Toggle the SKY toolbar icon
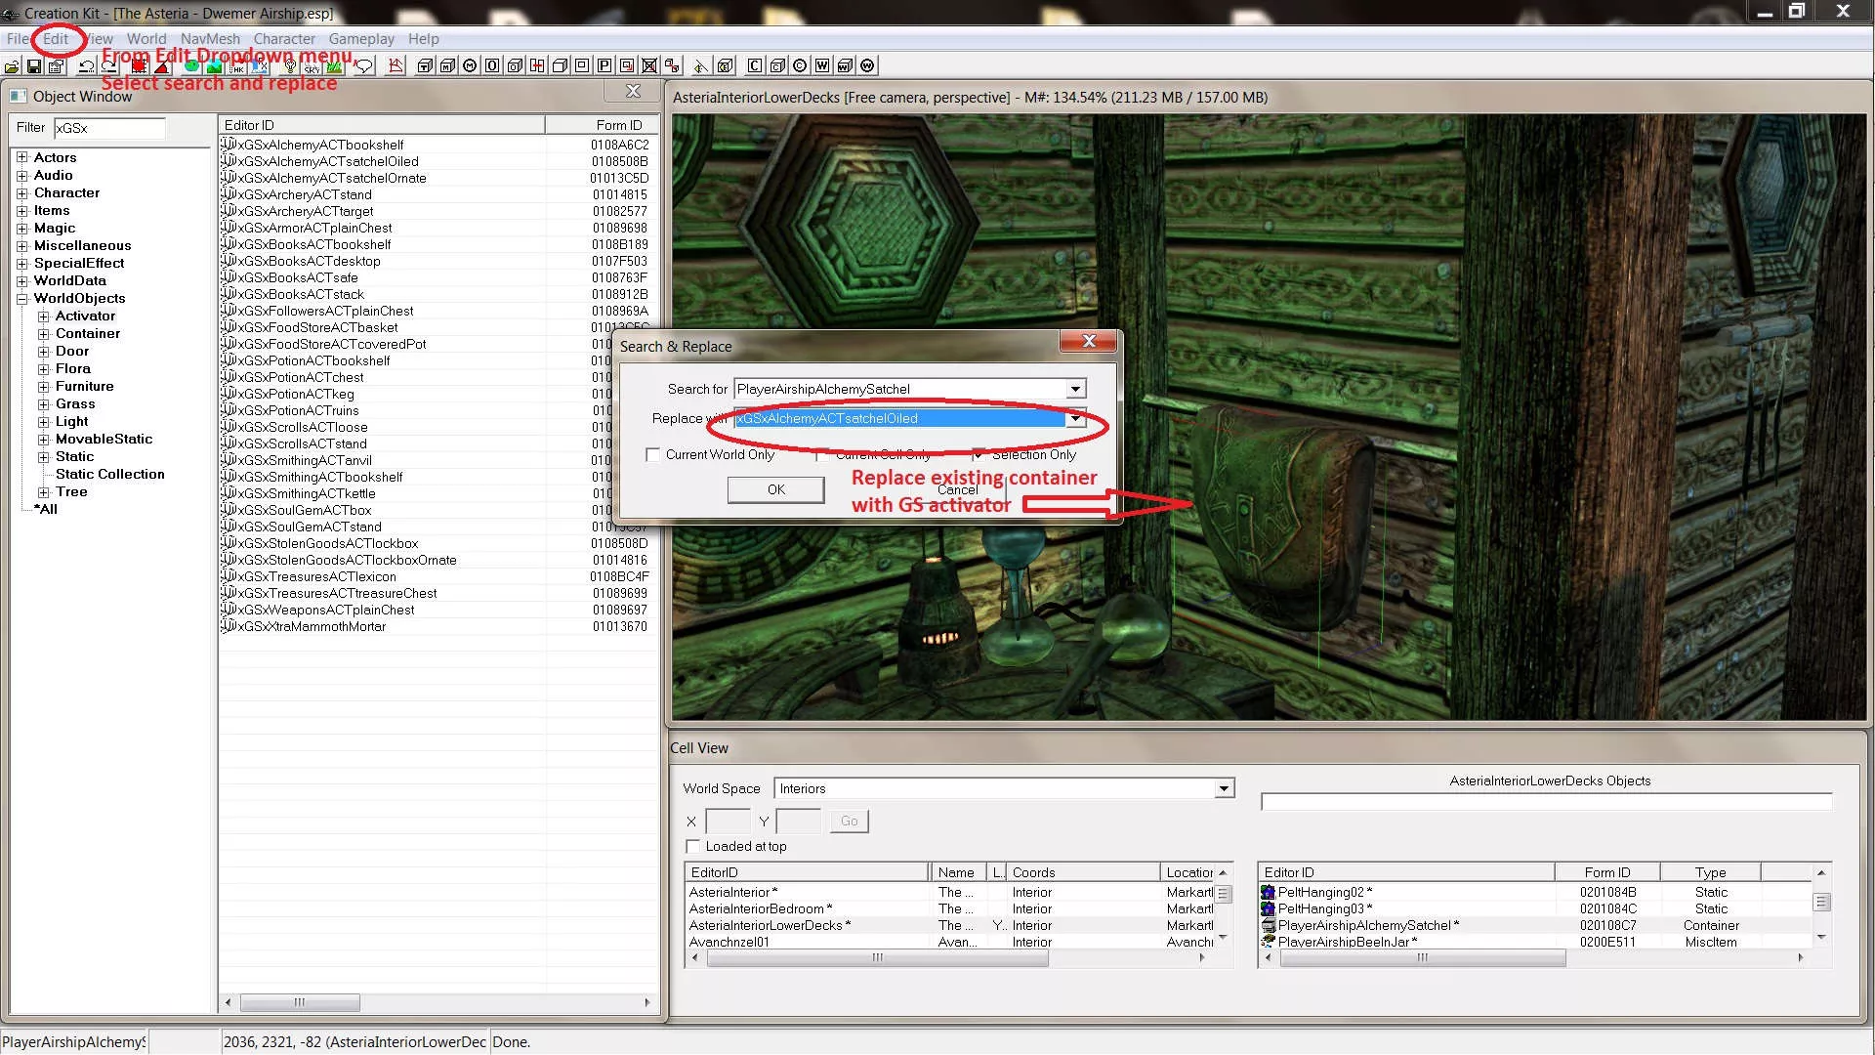Viewport: 1875px width, 1055px height. click(x=312, y=66)
